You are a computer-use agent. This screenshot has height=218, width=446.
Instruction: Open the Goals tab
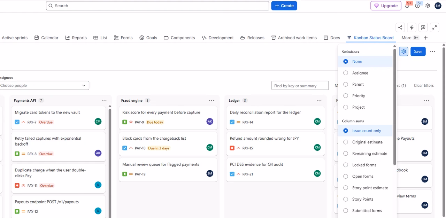tap(148, 38)
